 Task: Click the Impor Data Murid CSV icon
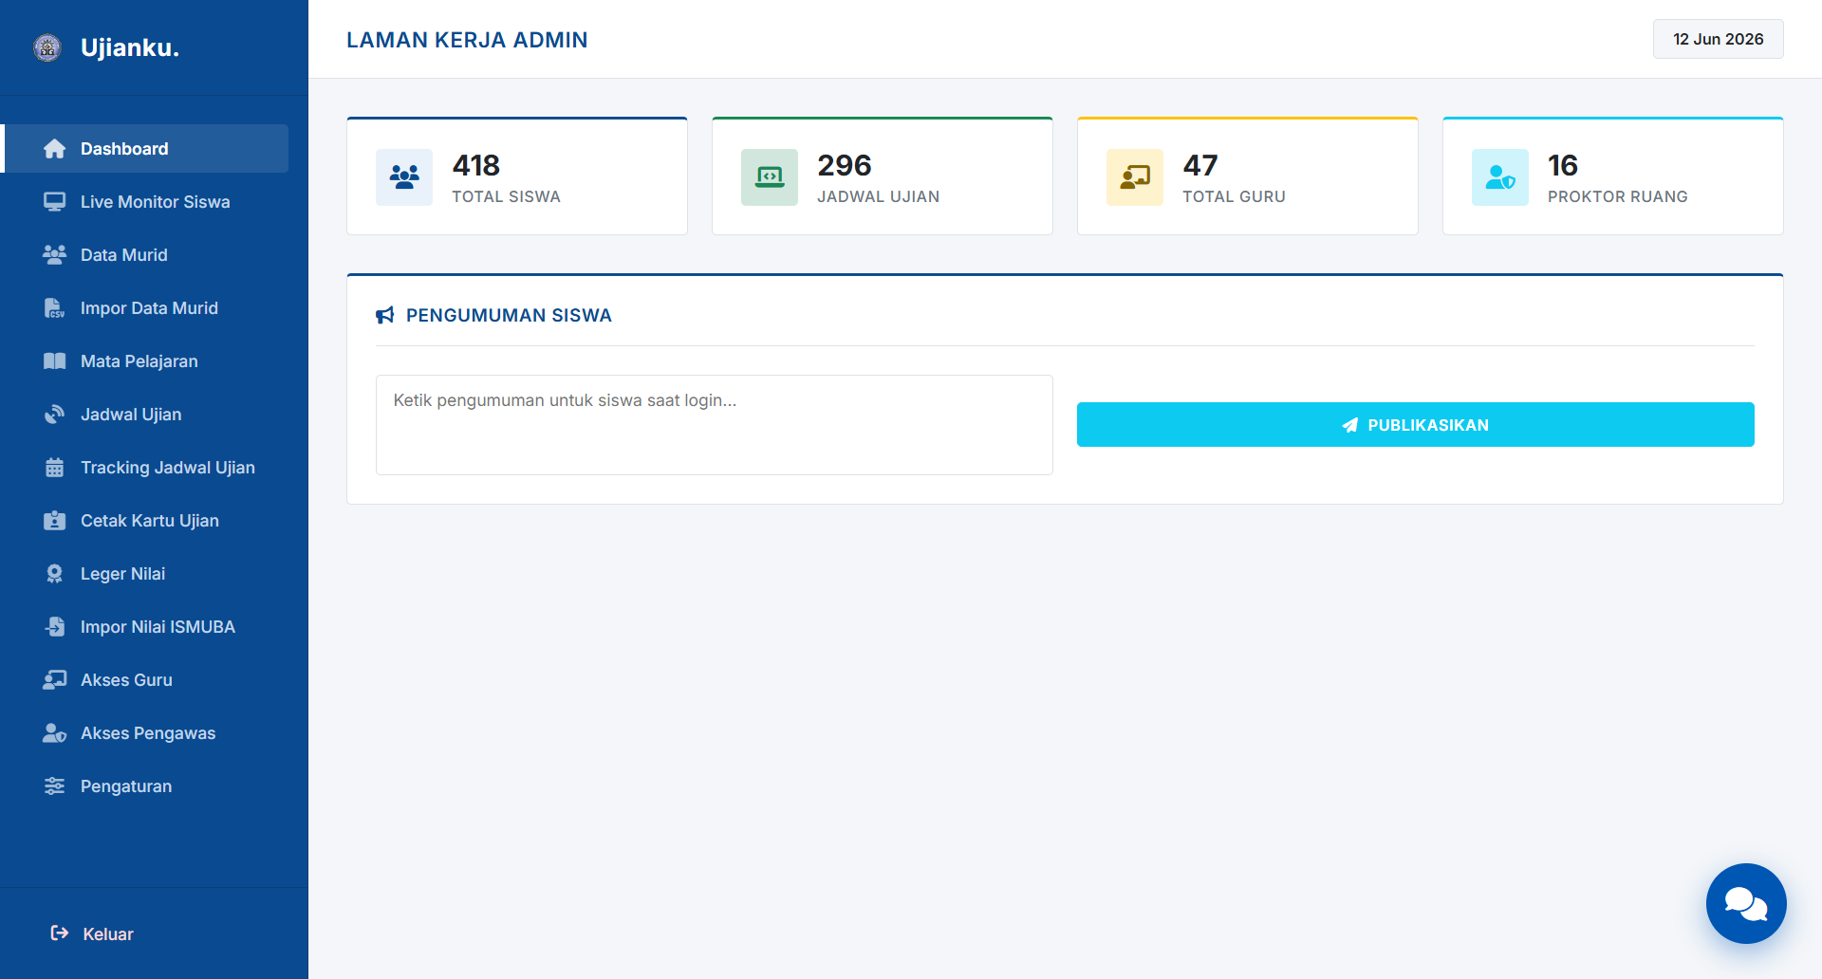pos(55,308)
